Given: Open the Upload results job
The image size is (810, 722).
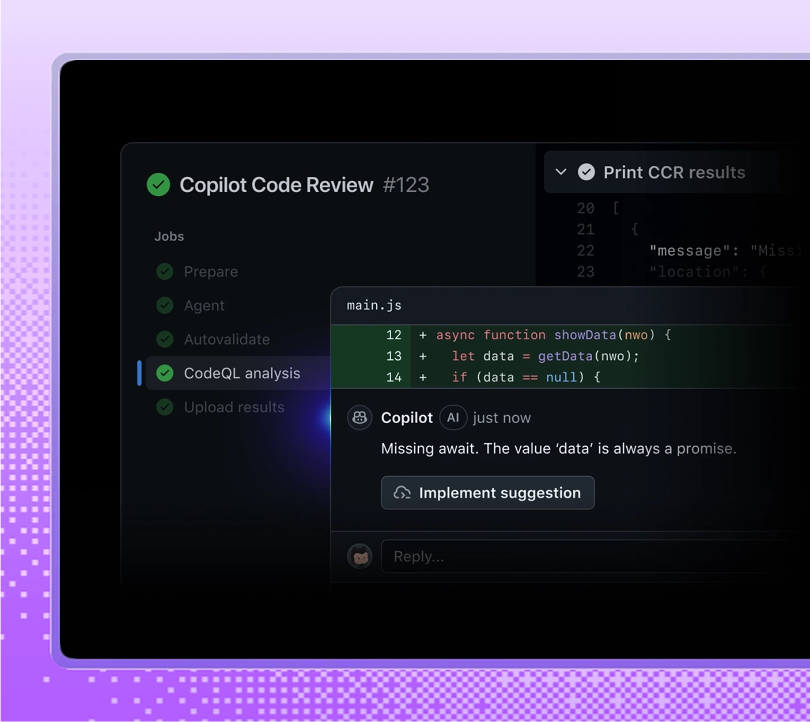Looking at the screenshot, I should [x=234, y=407].
